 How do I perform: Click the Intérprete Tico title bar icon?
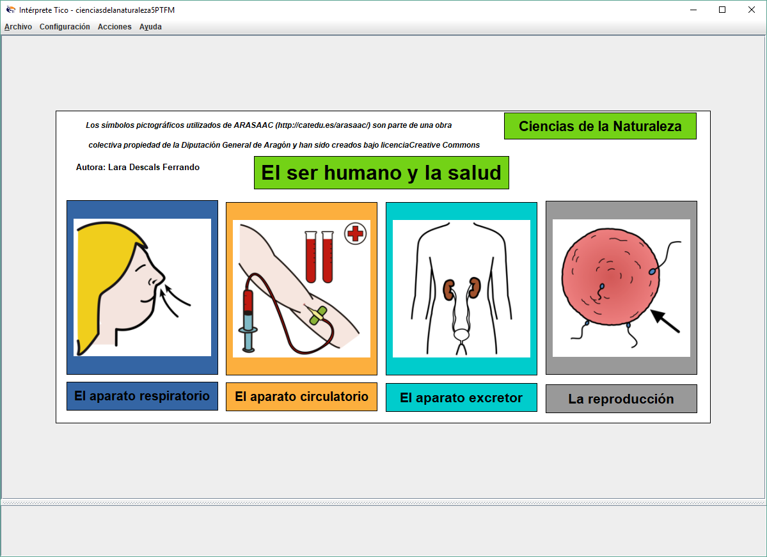(x=10, y=10)
